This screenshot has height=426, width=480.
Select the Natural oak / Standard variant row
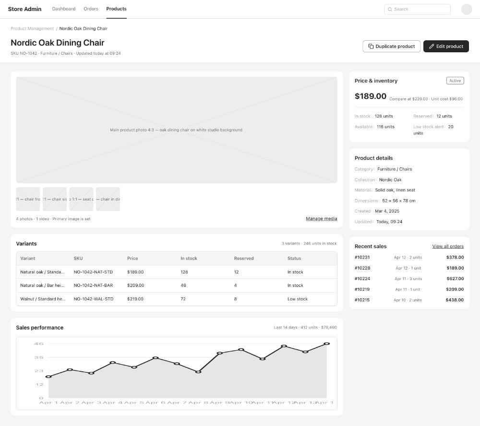(176, 272)
